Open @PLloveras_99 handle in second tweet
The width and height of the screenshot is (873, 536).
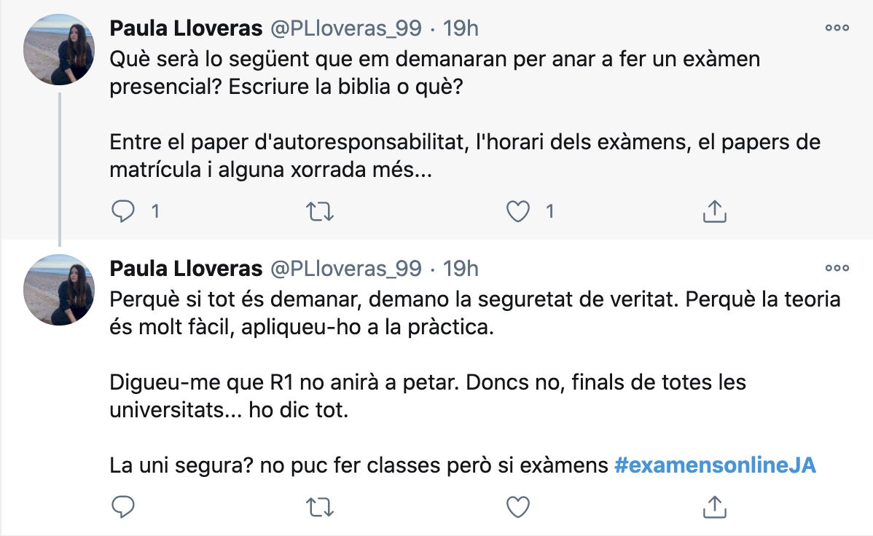click(346, 269)
